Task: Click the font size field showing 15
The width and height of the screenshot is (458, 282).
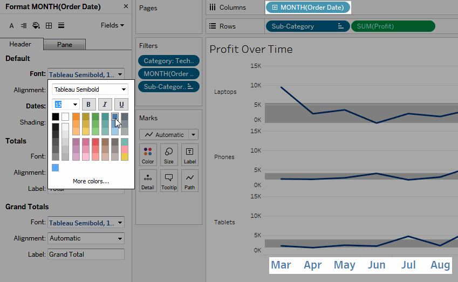Action: (62, 105)
